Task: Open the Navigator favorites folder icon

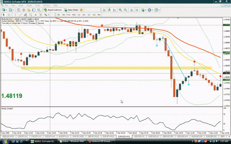Action: [x=28, y=10]
